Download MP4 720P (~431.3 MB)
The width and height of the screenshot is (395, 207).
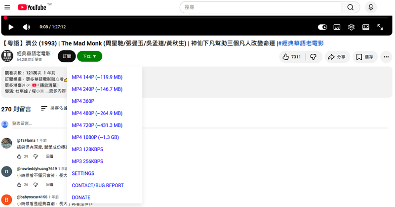97,125
